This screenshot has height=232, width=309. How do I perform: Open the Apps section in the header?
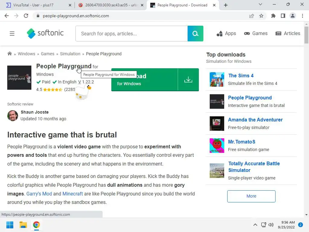(x=226, y=34)
